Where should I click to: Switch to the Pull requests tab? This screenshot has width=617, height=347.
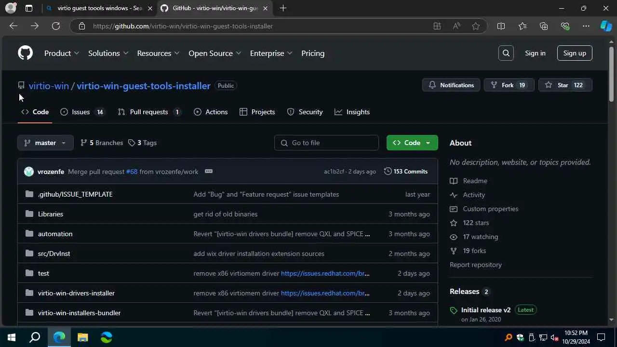click(x=149, y=112)
